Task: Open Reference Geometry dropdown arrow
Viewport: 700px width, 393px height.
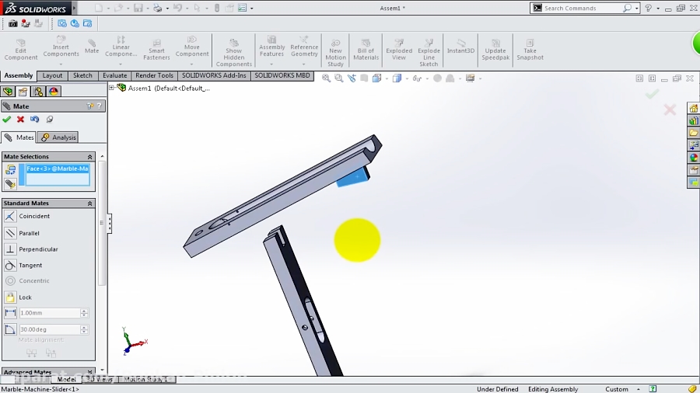Action: tap(304, 64)
